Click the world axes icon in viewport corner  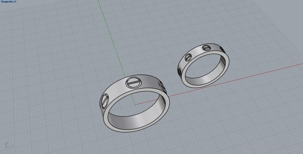pyautogui.click(x=9, y=144)
